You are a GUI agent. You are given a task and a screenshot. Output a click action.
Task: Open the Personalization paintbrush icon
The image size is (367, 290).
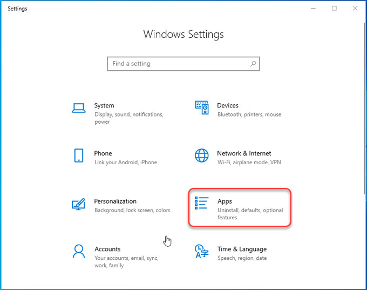[x=78, y=204]
